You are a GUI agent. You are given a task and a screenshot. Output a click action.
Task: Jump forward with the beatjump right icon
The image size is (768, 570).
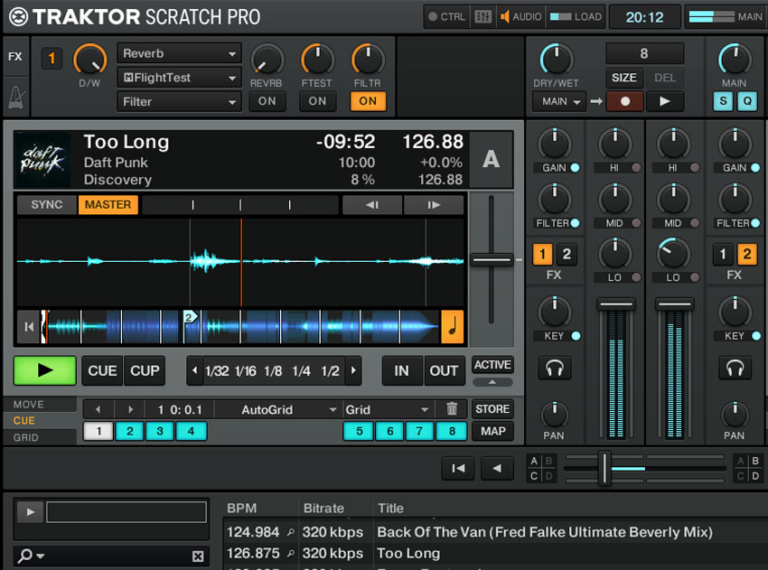coord(434,205)
